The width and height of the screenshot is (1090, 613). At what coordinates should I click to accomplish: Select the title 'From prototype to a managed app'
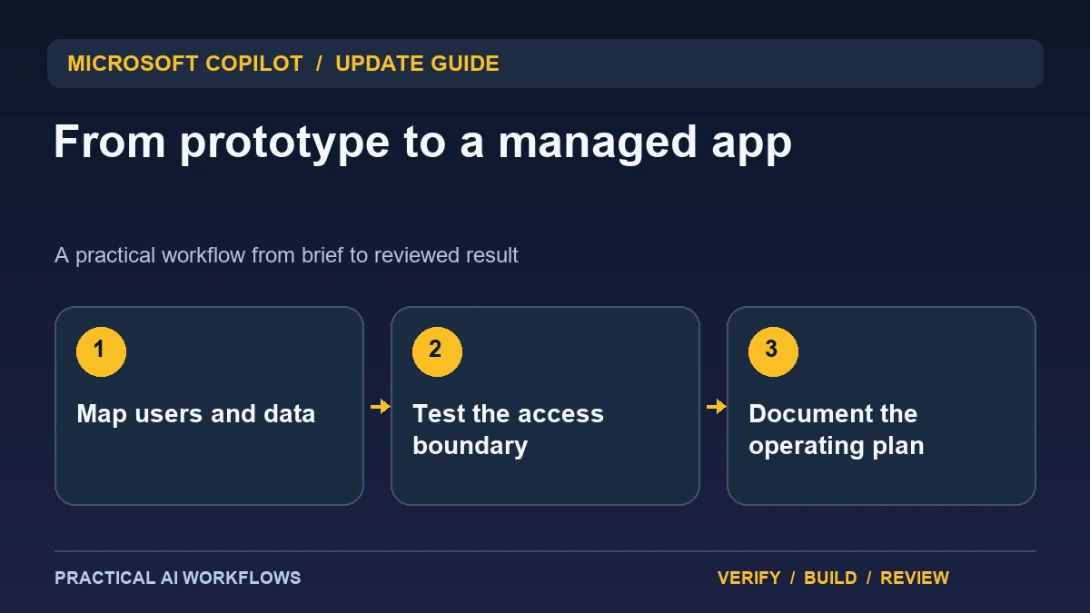(422, 143)
